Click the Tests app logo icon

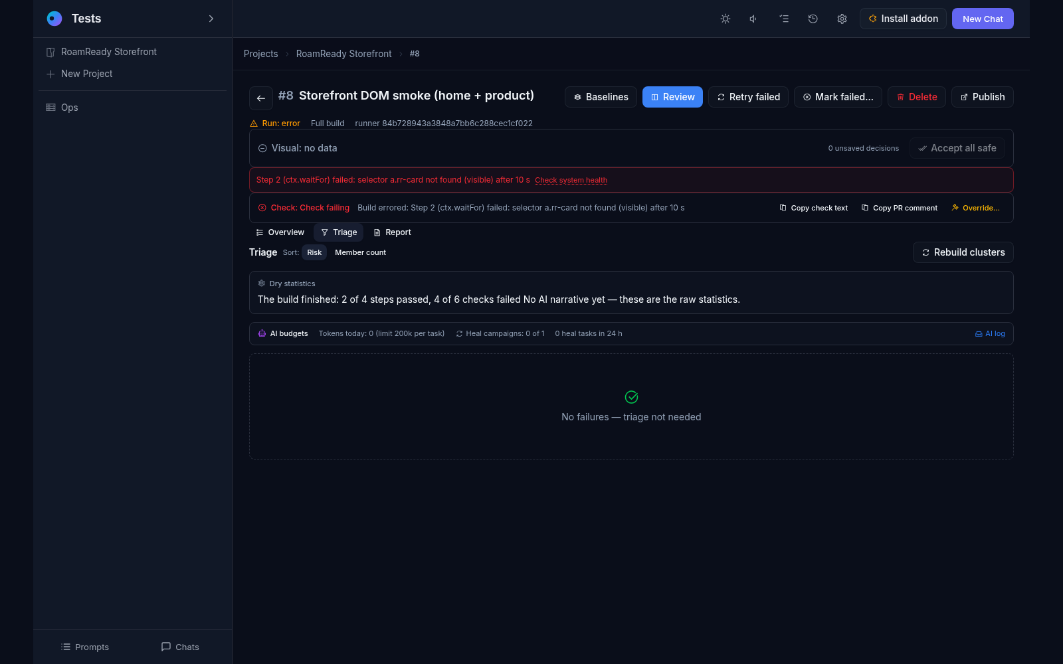pyautogui.click(x=54, y=19)
